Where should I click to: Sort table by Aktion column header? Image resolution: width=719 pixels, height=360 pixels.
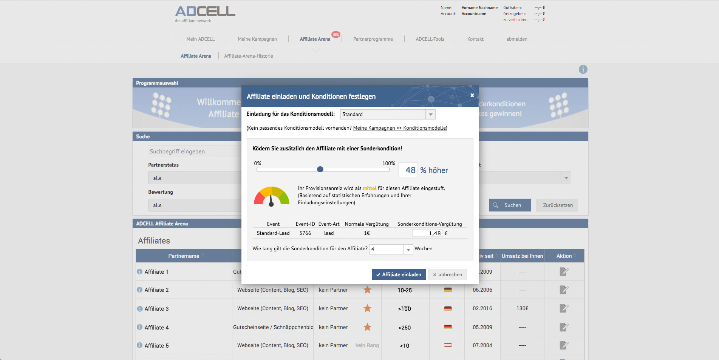coord(564,256)
